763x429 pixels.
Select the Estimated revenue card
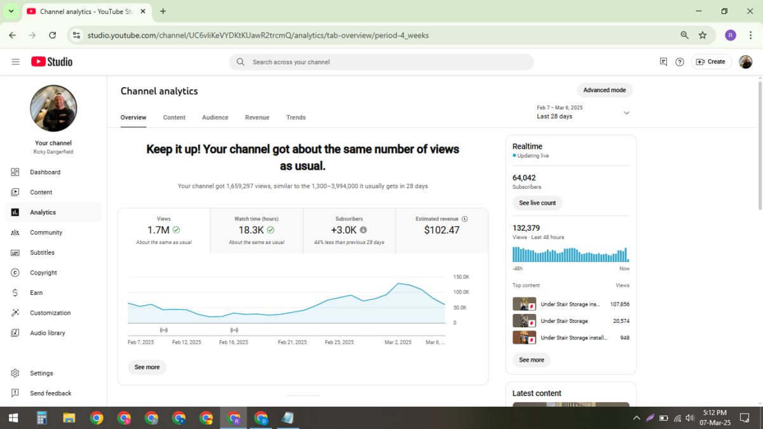pyautogui.click(x=442, y=231)
